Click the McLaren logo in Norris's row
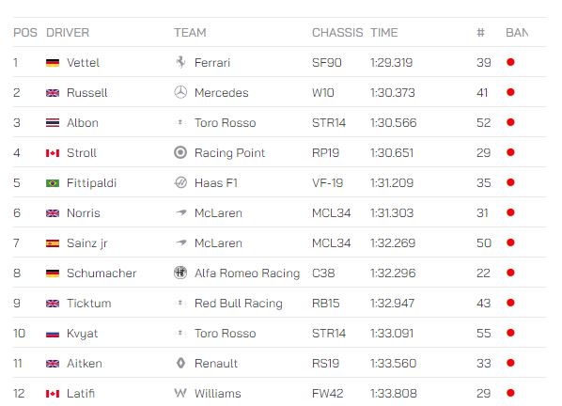The width and height of the screenshot is (562, 406). tap(181, 212)
